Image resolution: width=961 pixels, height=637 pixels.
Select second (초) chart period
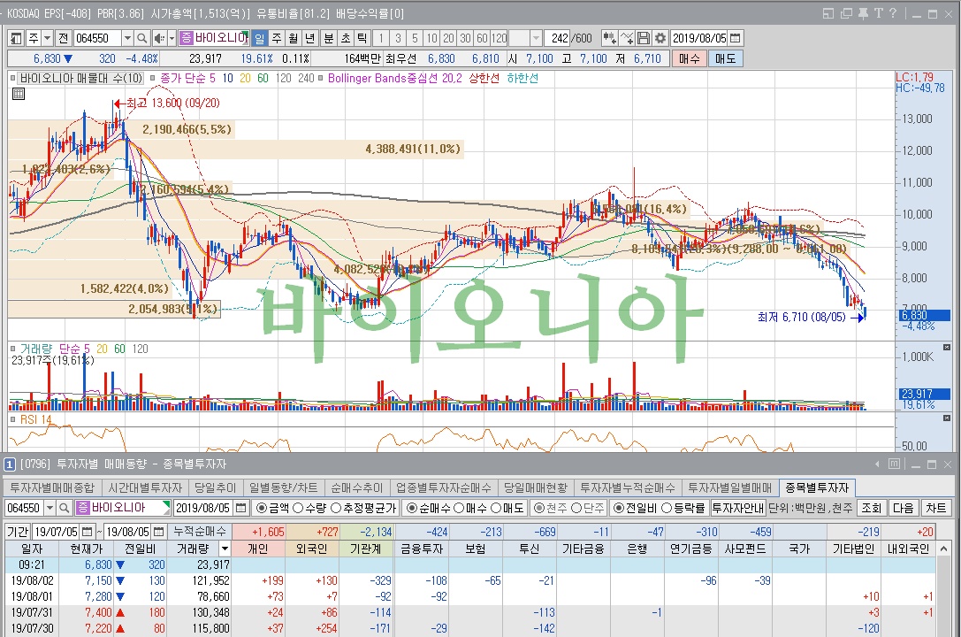click(345, 38)
